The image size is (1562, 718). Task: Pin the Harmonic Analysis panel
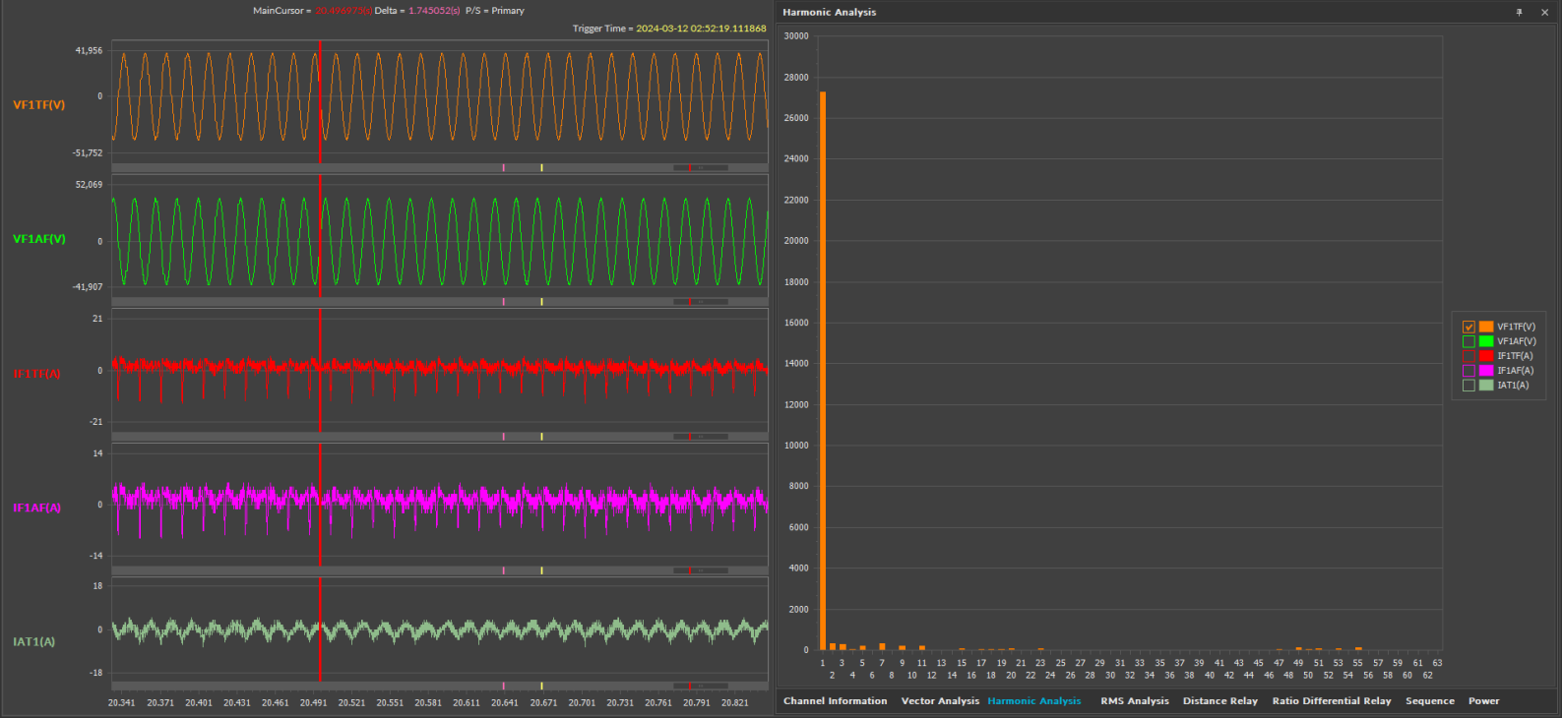1519,13
